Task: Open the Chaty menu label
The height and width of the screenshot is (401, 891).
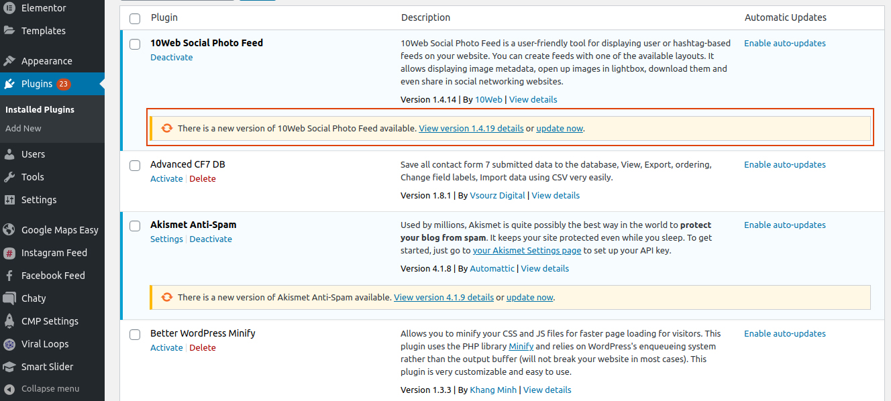Action: [x=34, y=298]
